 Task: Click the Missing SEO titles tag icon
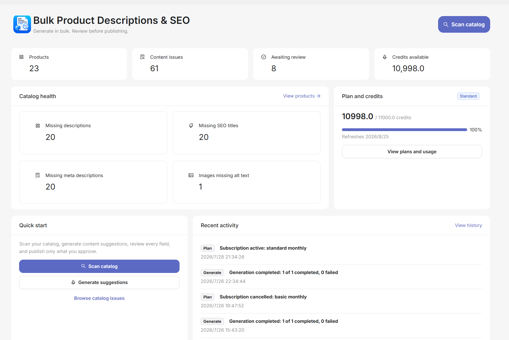[x=191, y=126]
